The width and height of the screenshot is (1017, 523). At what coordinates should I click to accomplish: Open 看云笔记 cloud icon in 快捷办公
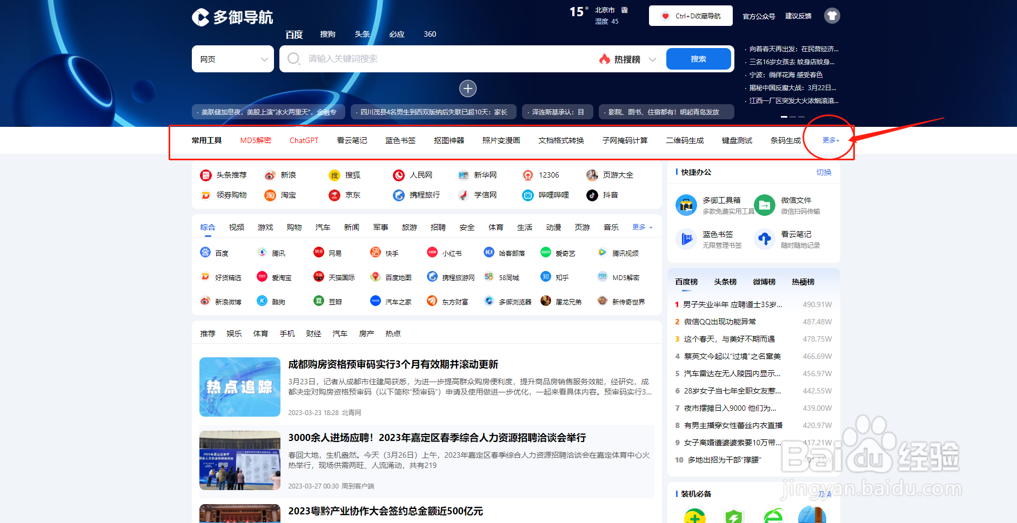click(765, 239)
